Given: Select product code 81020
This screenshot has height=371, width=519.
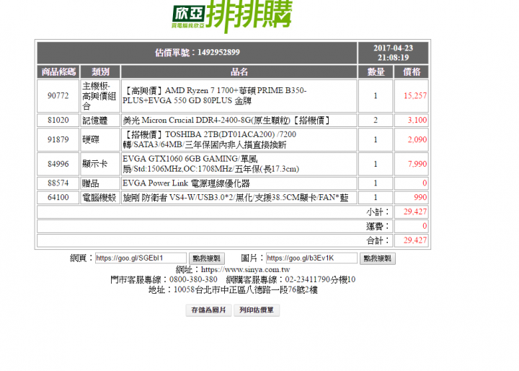Looking at the screenshot, I should pos(58,120).
